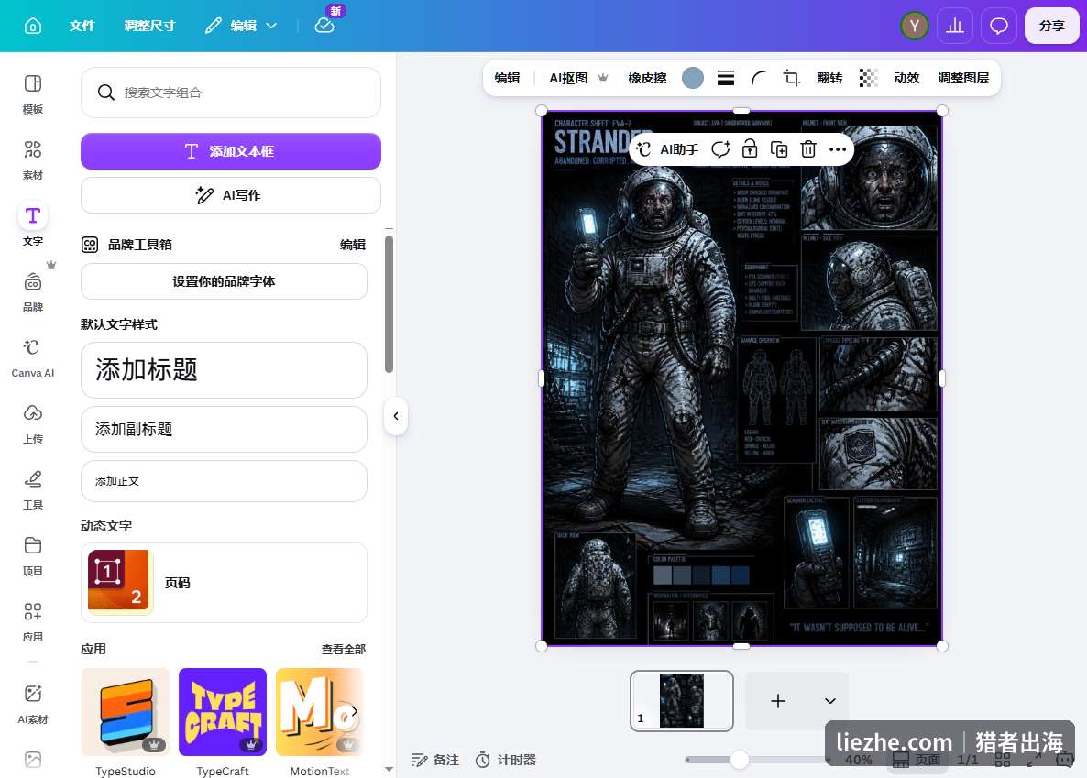This screenshot has height=778, width=1087.
Task: Click AI抠图 in the image toolbar
Action: tap(578, 79)
